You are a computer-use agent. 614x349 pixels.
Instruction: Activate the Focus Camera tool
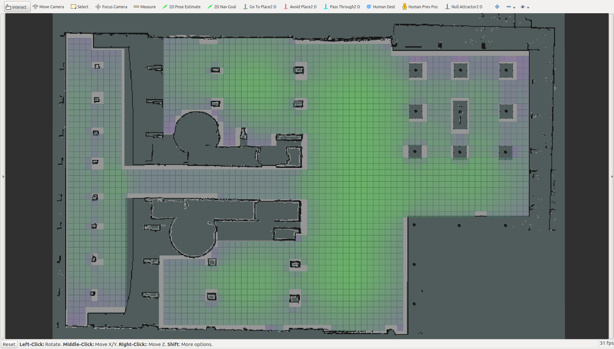[x=111, y=7]
